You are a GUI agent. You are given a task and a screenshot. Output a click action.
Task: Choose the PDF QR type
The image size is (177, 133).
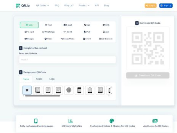pyautogui.click(x=87, y=32)
